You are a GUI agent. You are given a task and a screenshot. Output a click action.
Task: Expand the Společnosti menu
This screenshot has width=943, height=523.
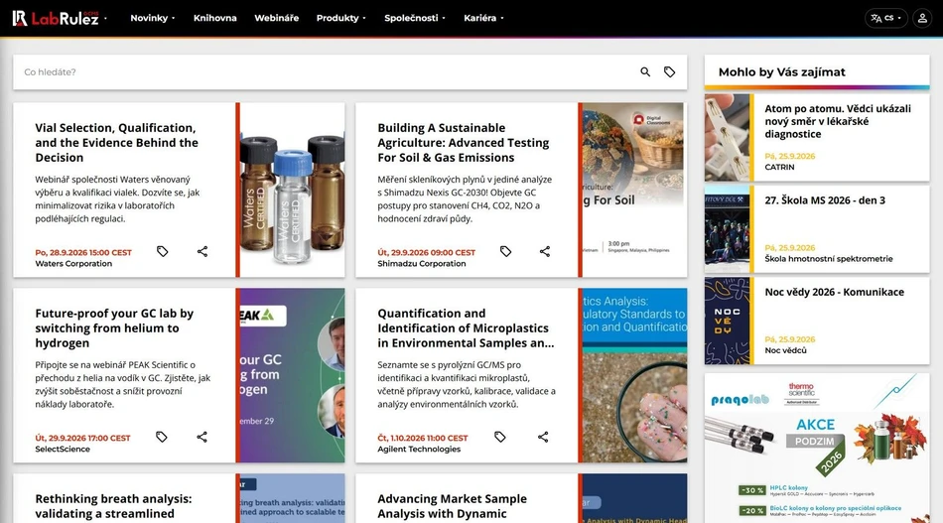(415, 18)
